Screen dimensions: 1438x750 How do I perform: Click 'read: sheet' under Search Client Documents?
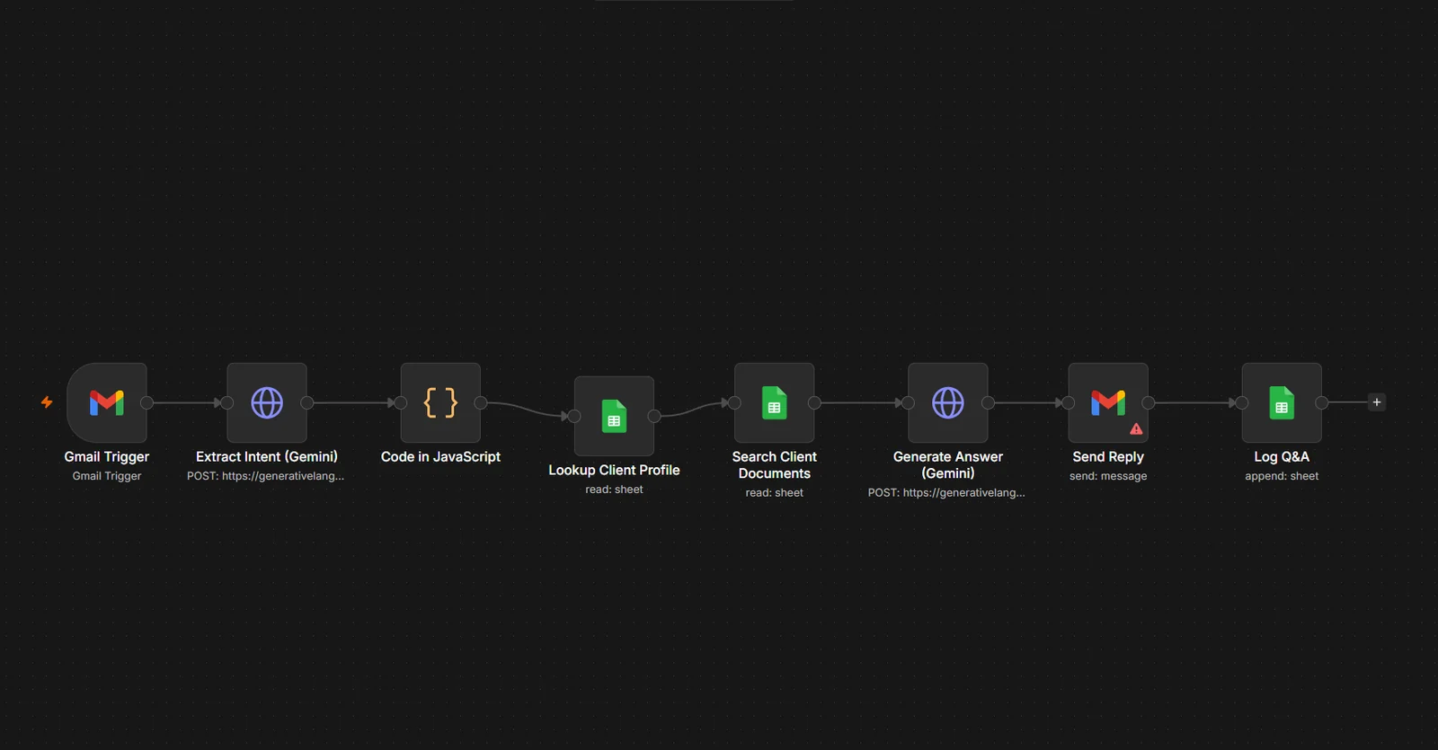pyautogui.click(x=774, y=492)
